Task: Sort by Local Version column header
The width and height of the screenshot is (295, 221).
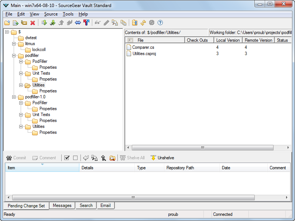Action: pyautogui.click(x=228, y=40)
